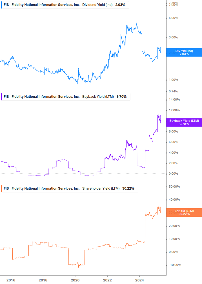Select the FIS ticker in Buyback Yield legend
The height and width of the screenshot is (284, 202).
tap(6, 97)
